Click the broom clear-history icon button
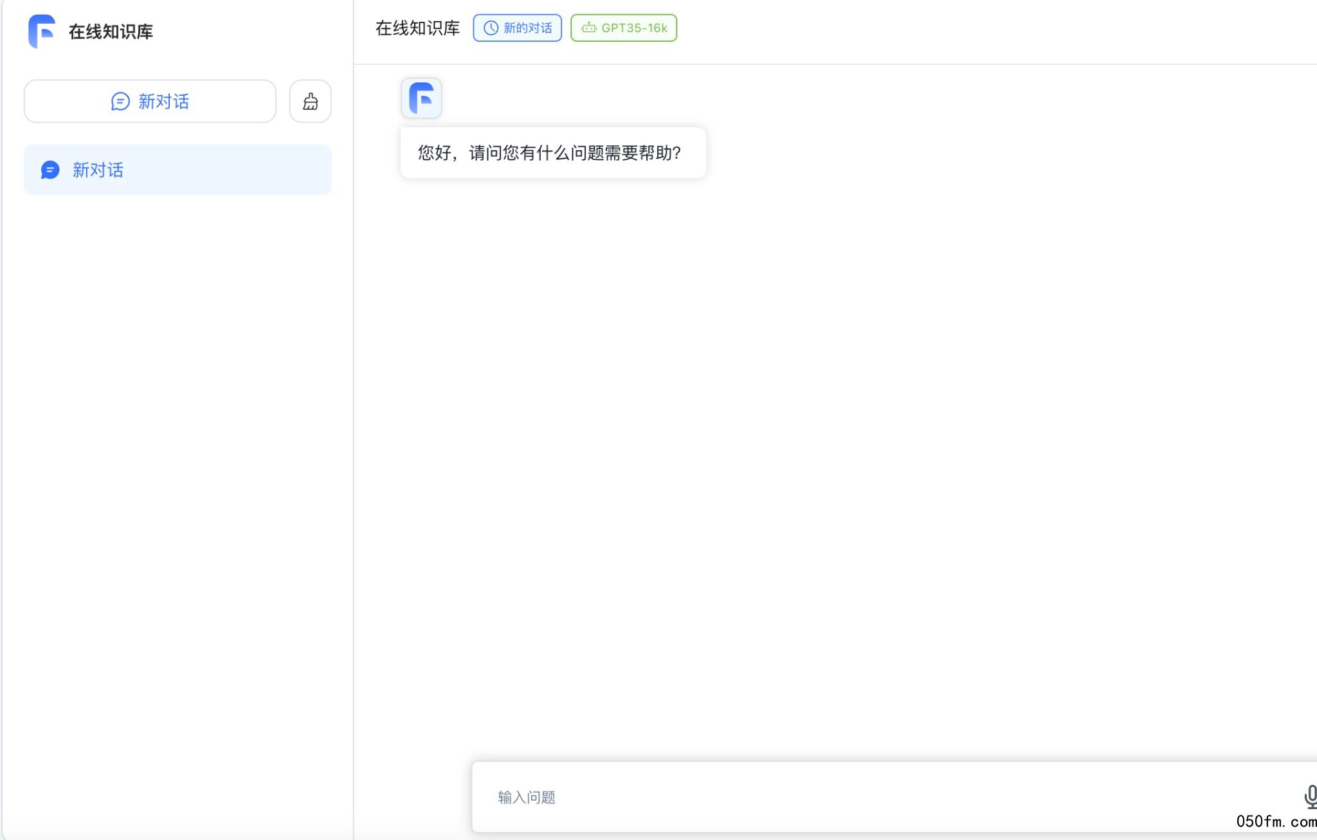The image size is (1317, 840). click(x=310, y=102)
